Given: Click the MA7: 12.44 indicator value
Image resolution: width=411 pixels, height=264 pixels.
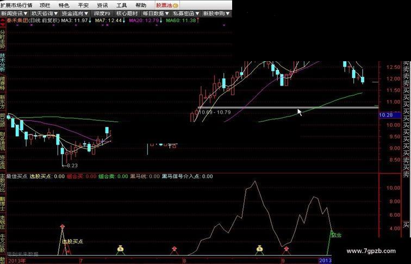Looking at the screenshot, I should pos(108,21).
